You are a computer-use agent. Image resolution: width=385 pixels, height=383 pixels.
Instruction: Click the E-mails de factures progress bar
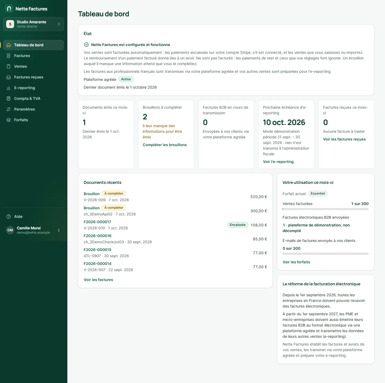tap(325, 254)
